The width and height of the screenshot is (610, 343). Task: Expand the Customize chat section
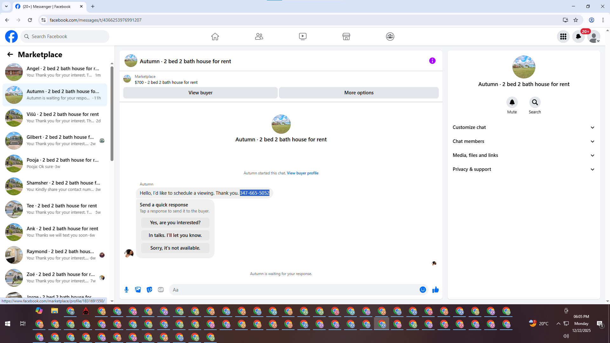[x=523, y=127]
